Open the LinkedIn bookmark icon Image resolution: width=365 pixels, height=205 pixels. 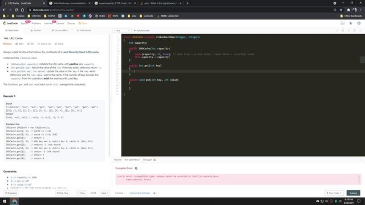click(66, 16)
